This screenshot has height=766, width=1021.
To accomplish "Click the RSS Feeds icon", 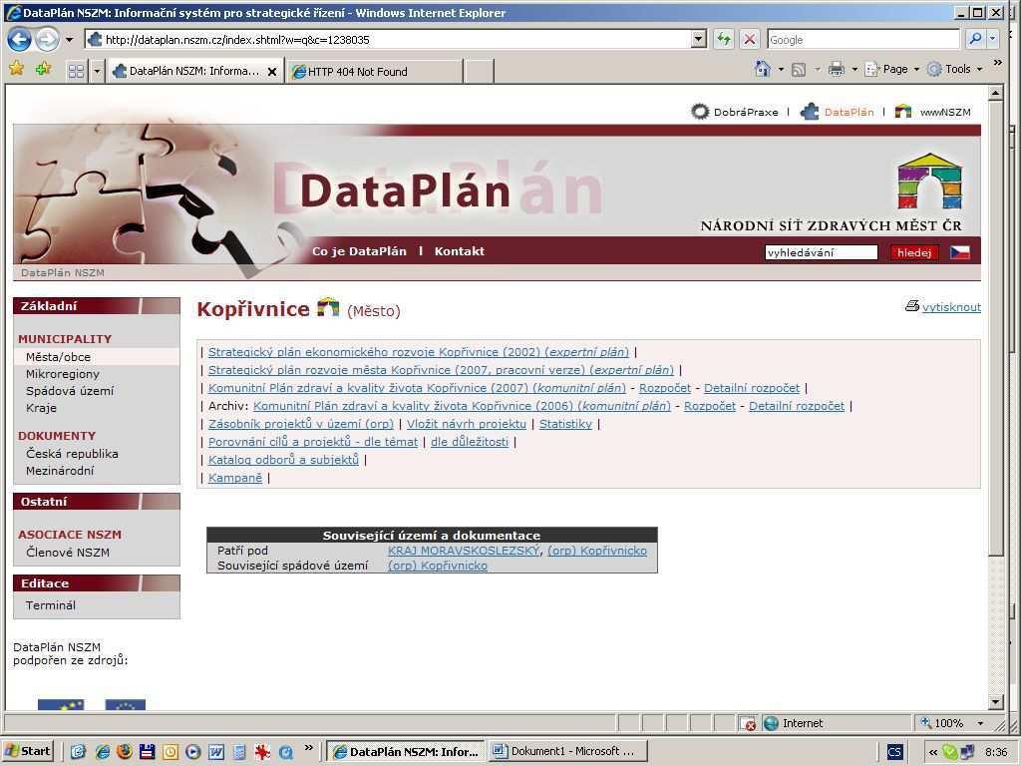I will (x=799, y=70).
